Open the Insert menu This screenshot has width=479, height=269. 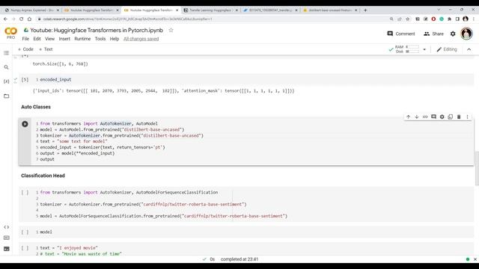(64, 39)
